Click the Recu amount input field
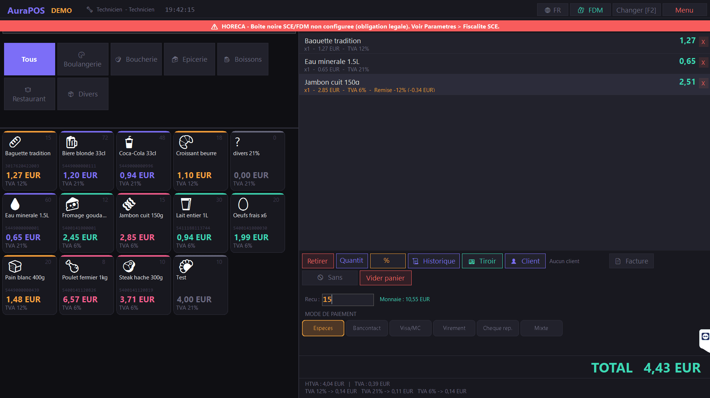Viewport: 710px width, 398px height. point(348,299)
